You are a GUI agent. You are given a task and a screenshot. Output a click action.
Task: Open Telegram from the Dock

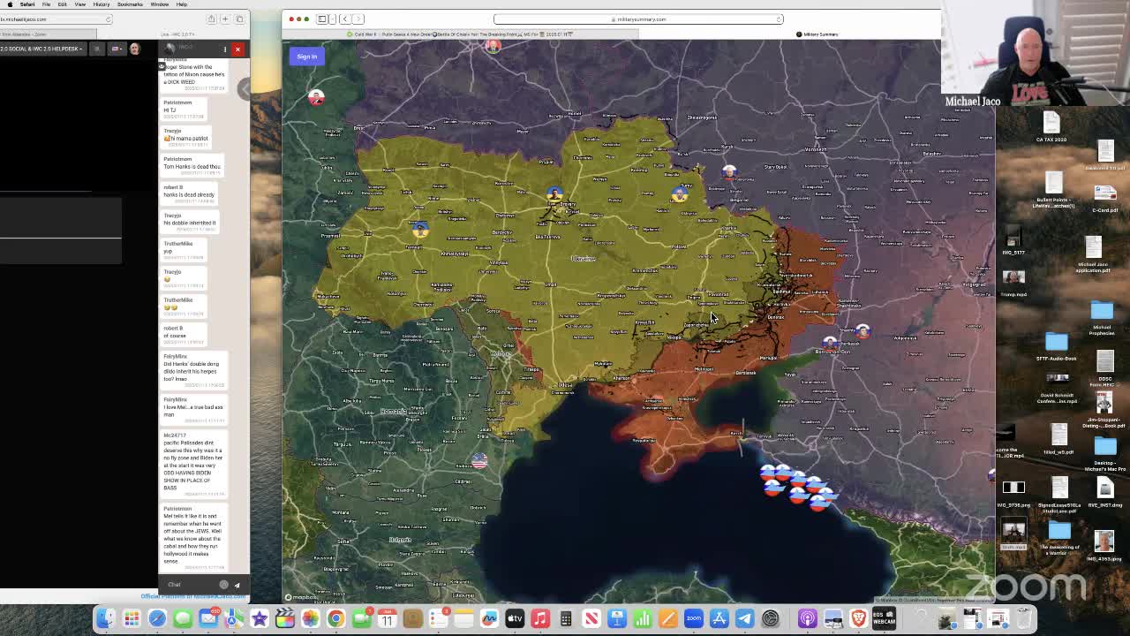pyautogui.click(x=745, y=619)
